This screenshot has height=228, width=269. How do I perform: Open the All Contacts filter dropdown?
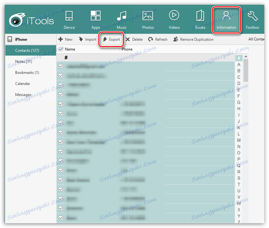point(256,39)
